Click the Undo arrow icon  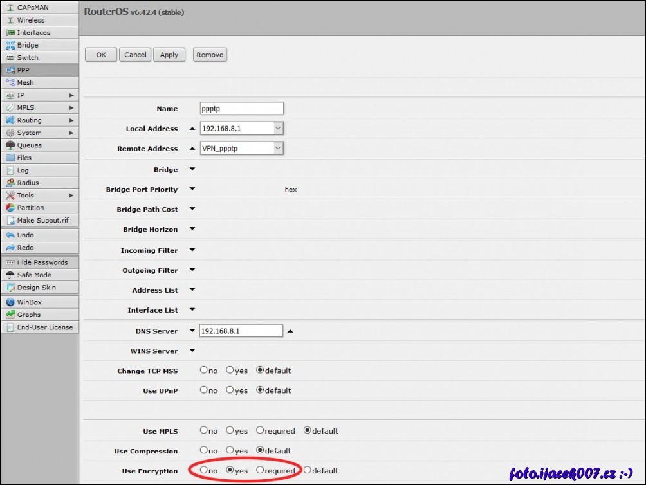coord(10,235)
